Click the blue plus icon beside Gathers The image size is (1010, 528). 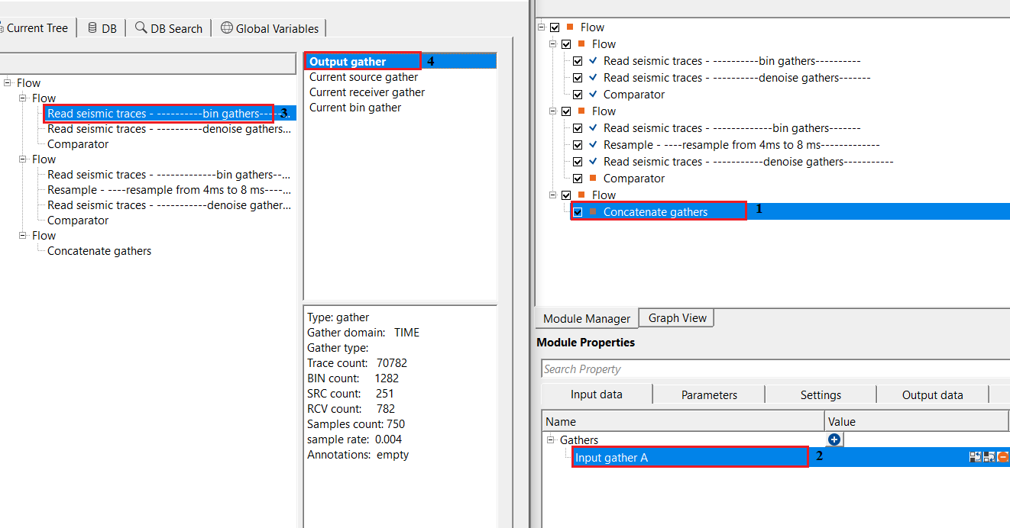tap(834, 439)
